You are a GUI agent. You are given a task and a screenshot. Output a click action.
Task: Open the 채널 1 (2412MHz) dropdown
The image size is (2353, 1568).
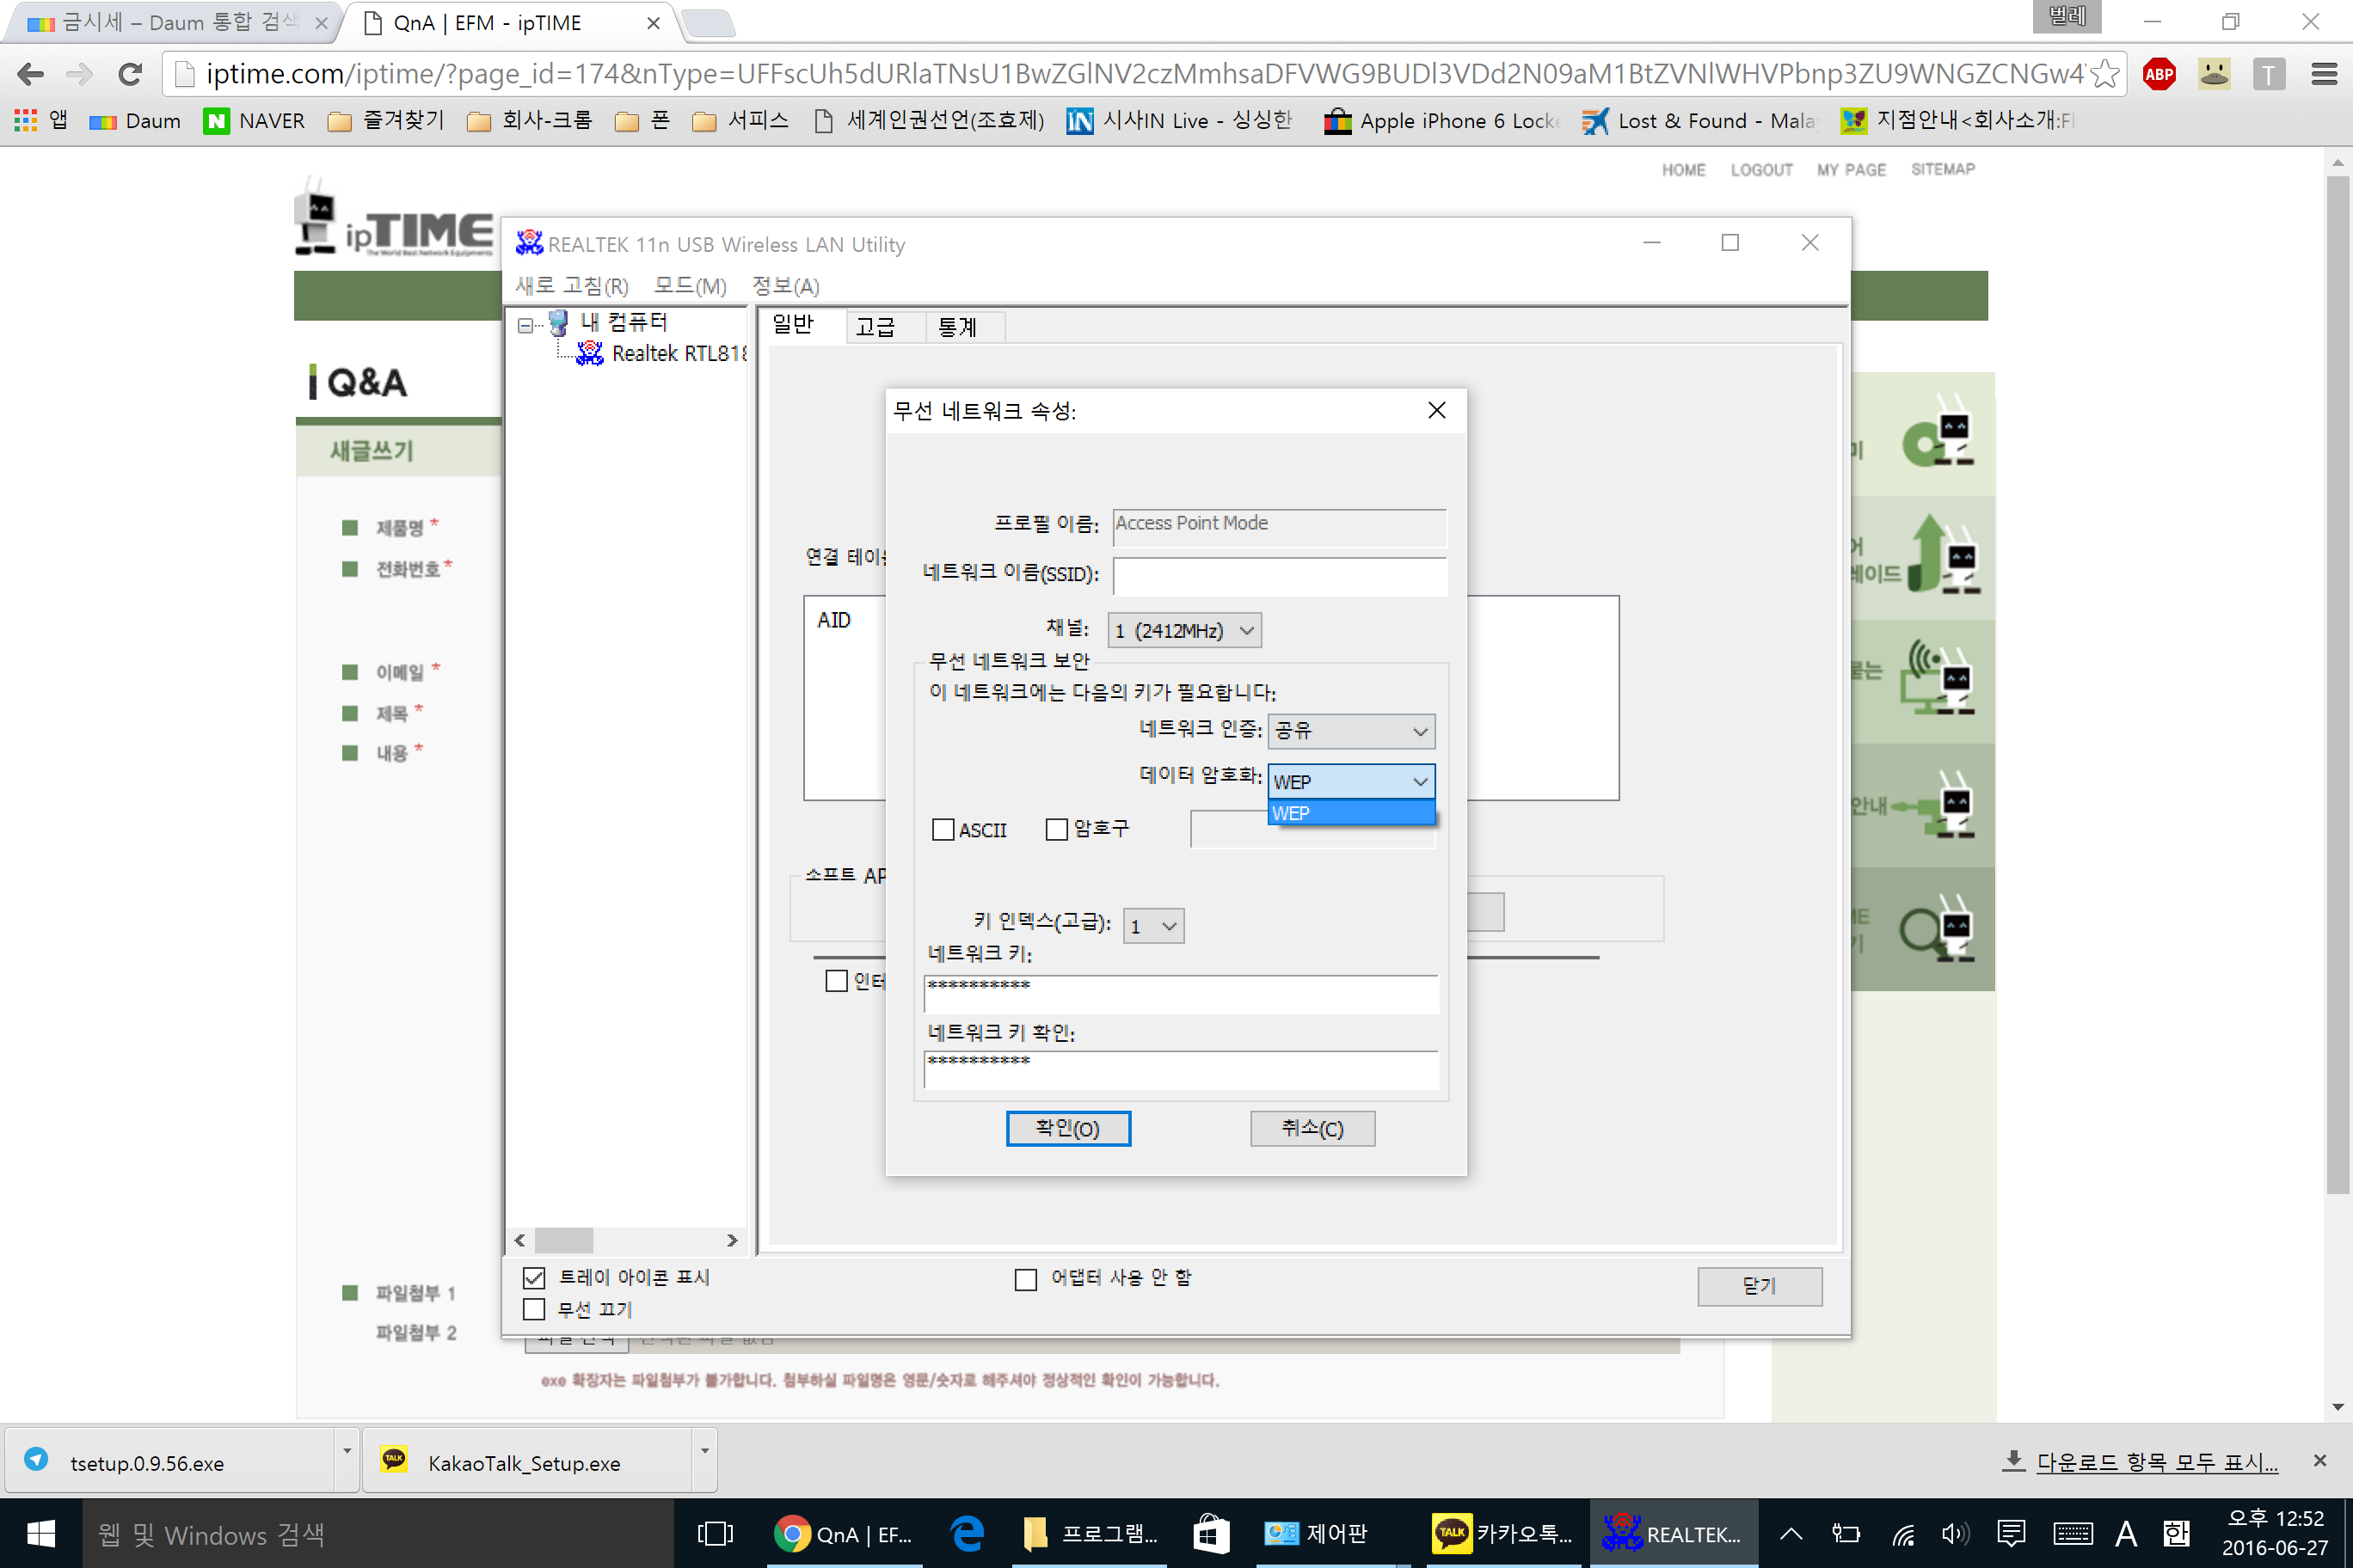pyautogui.click(x=1184, y=631)
